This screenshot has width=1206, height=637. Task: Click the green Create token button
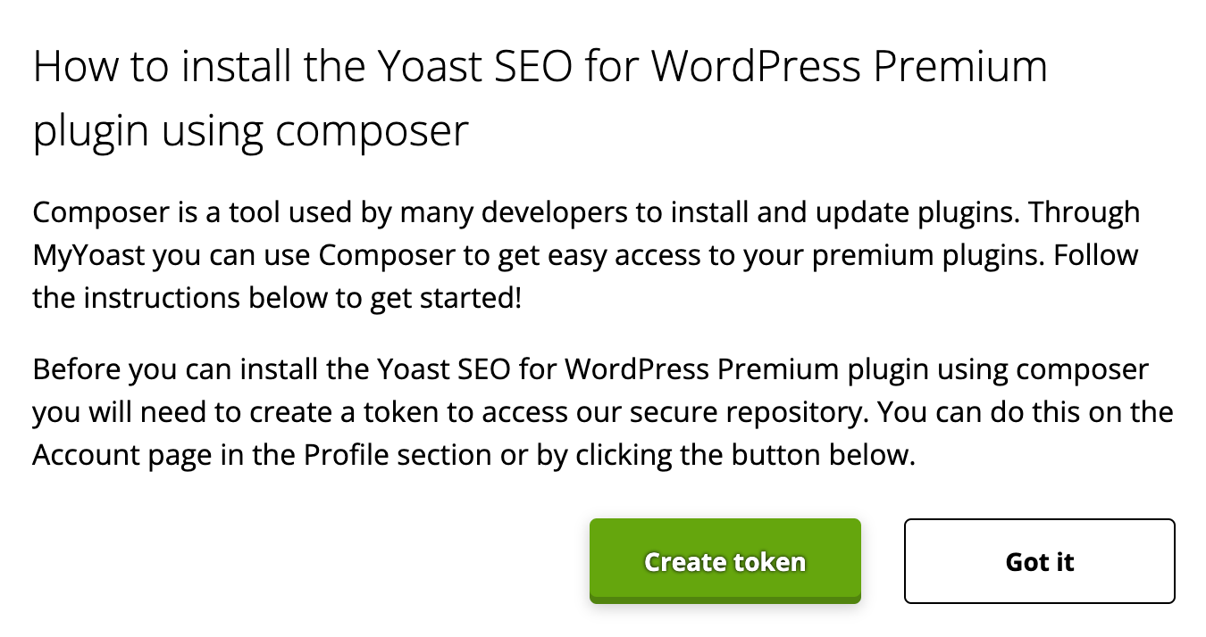(x=724, y=561)
